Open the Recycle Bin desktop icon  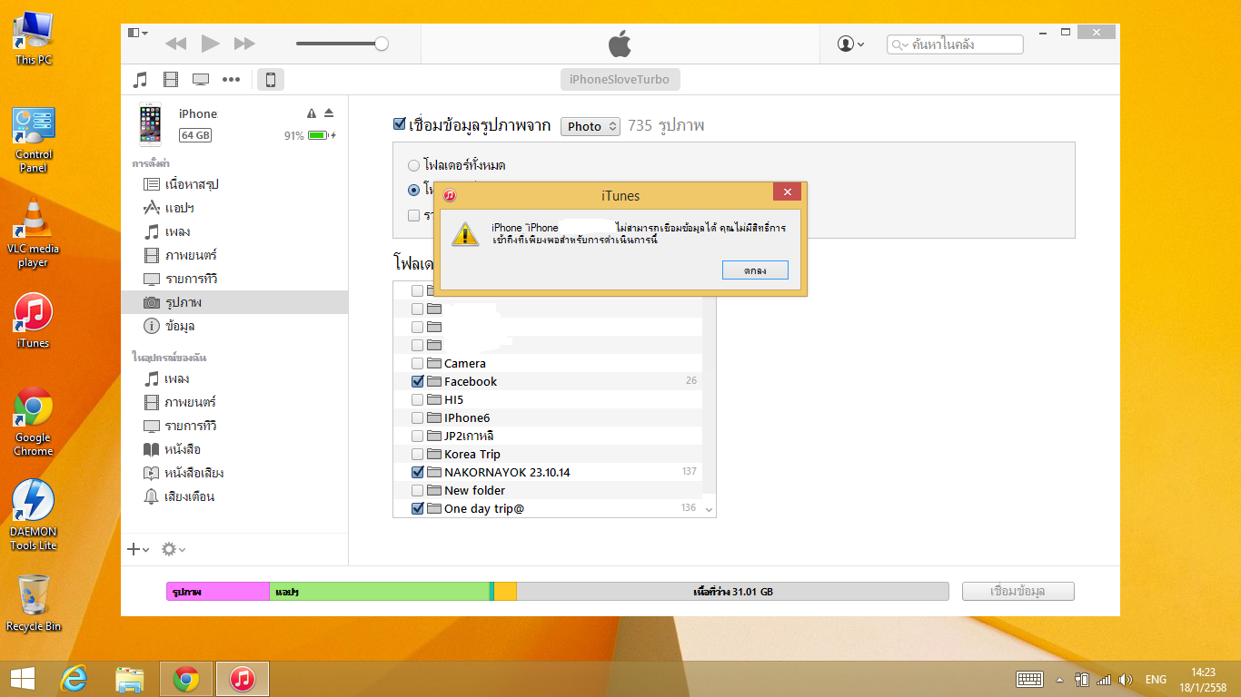click(x=34, y=603)
